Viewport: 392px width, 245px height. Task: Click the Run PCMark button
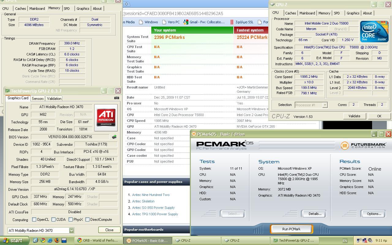click(x=291, y=229)
